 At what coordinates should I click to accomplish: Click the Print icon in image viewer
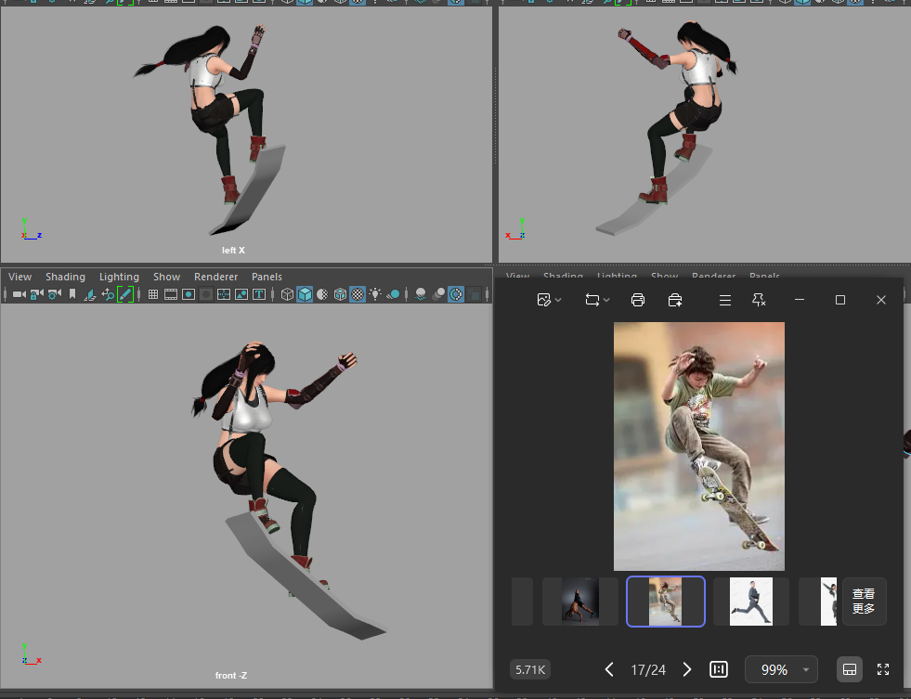(x=638, y=300)
